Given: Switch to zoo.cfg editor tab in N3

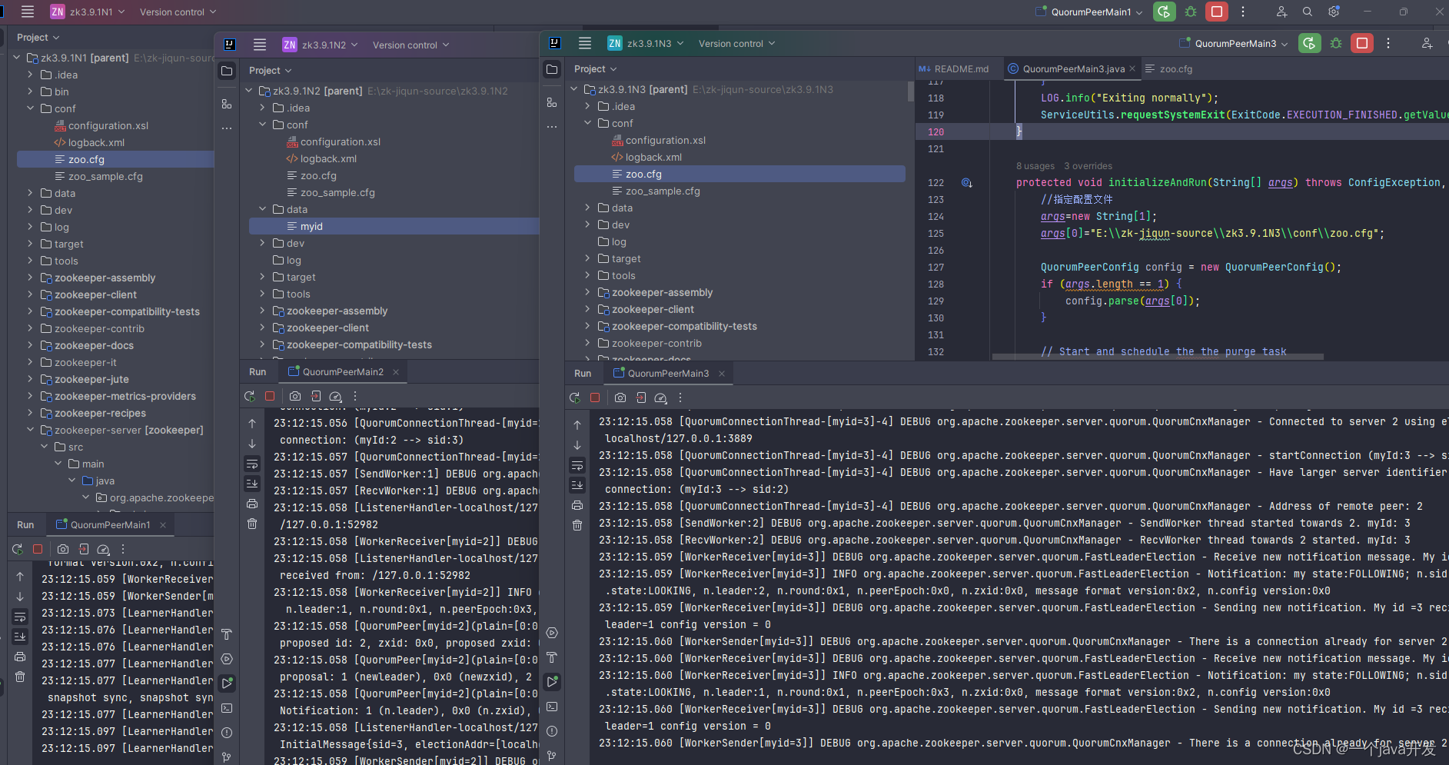Looking at the screenshot, I should pyautogui.click(x=1169, y=68).
